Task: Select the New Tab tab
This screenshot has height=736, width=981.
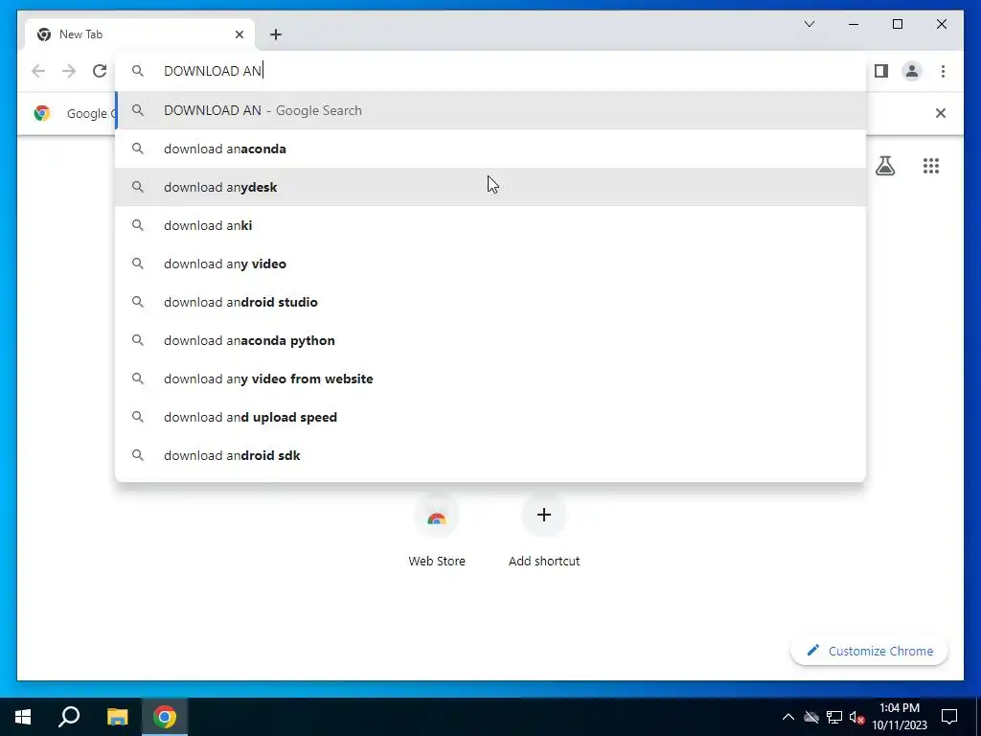Action: click(x=140, y=34)
